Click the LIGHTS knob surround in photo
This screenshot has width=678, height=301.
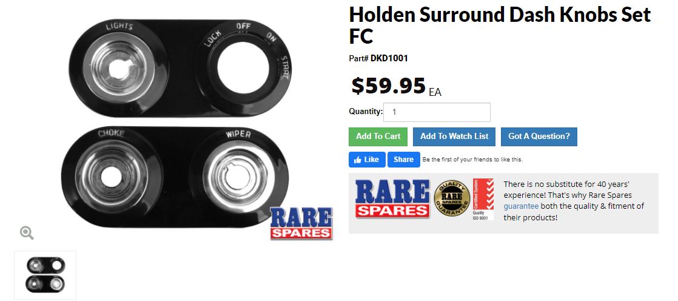(118, 69)
